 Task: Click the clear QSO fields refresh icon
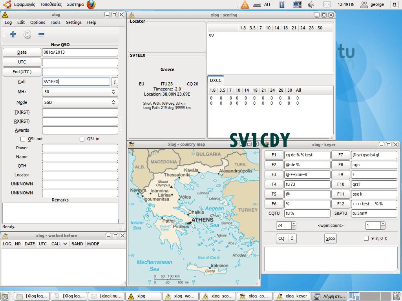tap(27, 34)
